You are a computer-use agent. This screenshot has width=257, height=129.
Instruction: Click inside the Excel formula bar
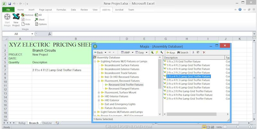(152, 34)
